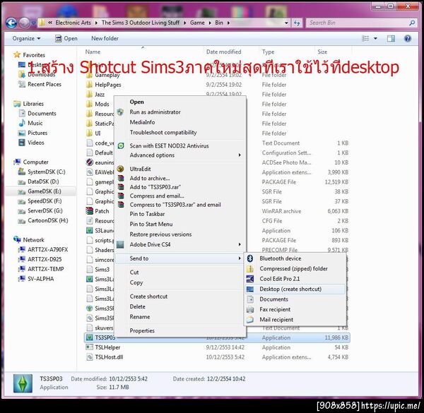The height and width of the screenshot is (413, 424).
Task: Click the UltraEdit icon in context menu
Action: point(121,169)
